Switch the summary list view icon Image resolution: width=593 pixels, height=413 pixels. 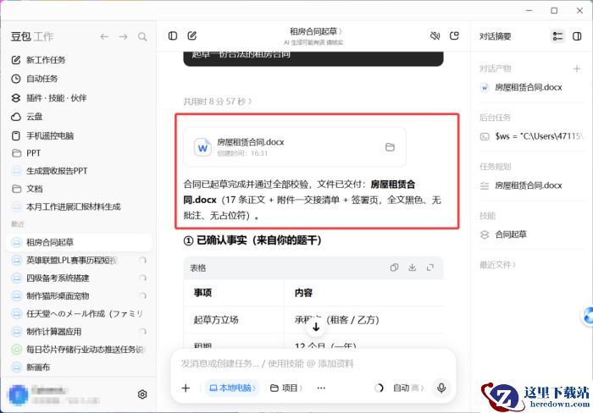557,36
